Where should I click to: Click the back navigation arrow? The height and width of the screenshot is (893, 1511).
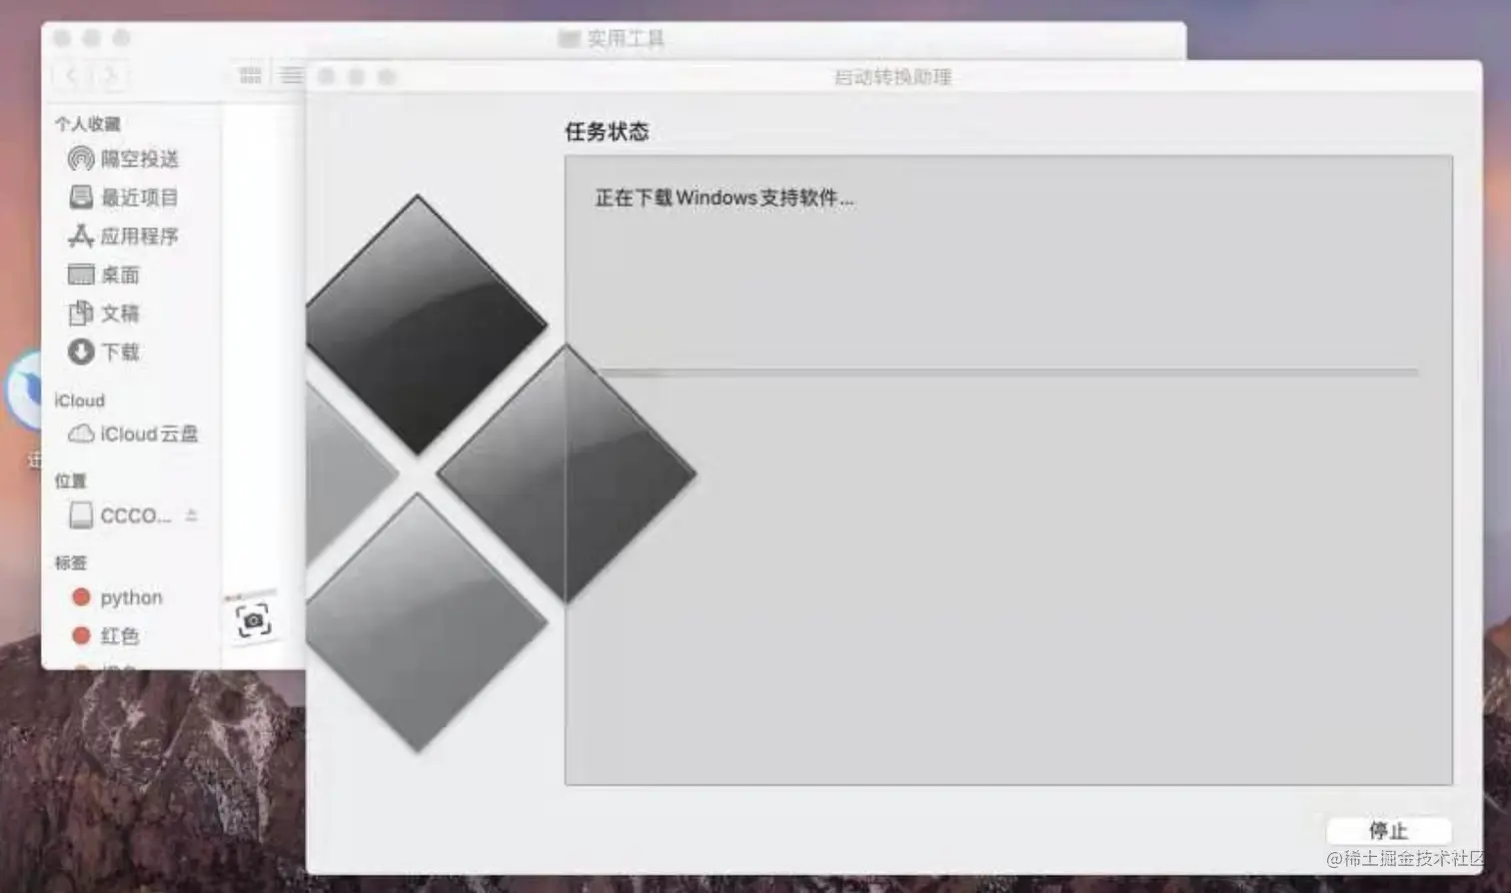(70, 75)
